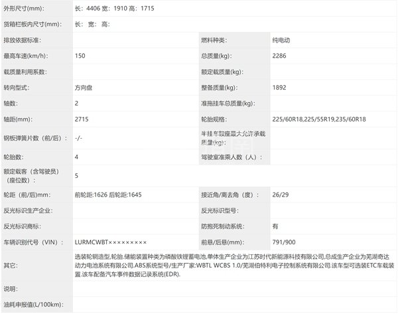Select the 整备质量 value 1892

pos(280,88)
